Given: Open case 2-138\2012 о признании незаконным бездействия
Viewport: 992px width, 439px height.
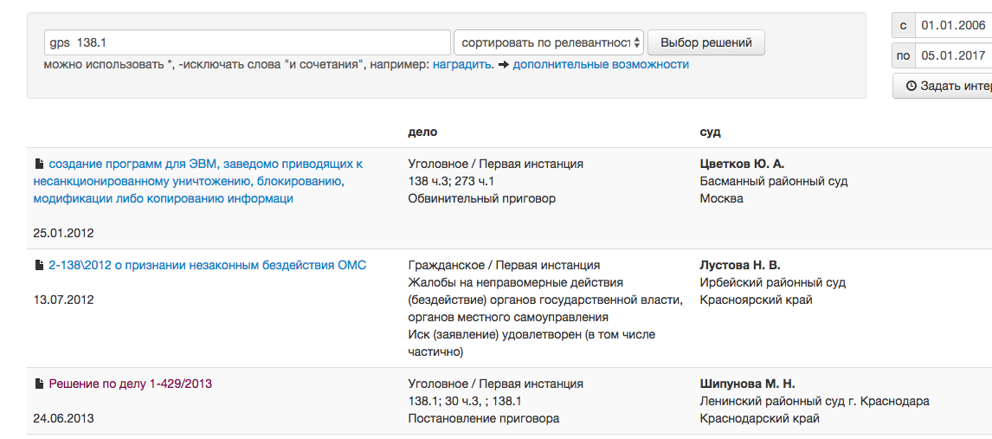Looking at the screenshot, I should point(207,265).
